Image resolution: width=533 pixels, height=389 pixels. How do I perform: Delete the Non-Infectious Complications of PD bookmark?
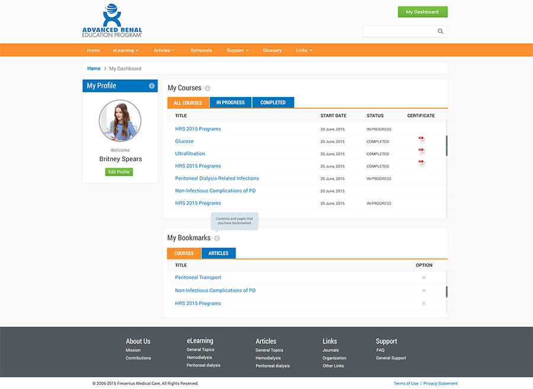click(x=423, y=290)
